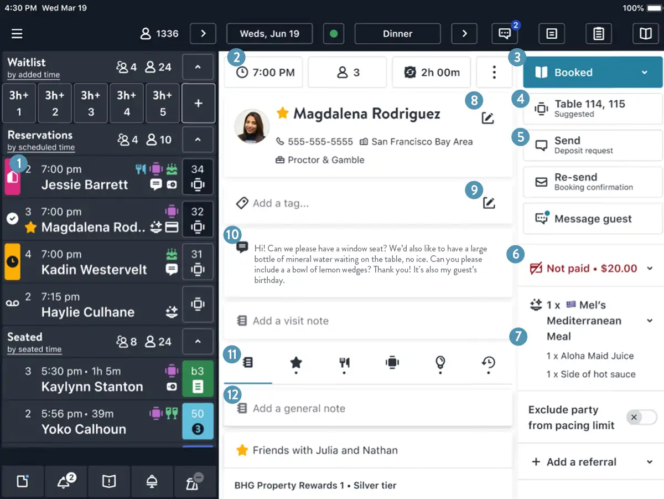Change waitlist sort by added time
The height and width of the screenshot is (499, 664).
tap(34, 75)
